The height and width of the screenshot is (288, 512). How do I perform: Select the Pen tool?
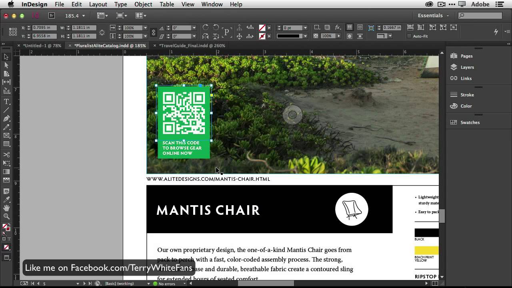(x=6, y=118)
